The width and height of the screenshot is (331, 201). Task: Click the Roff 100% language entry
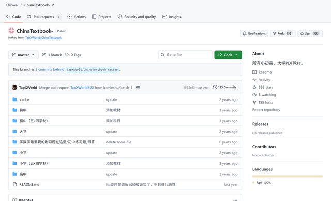click(262, 183)
